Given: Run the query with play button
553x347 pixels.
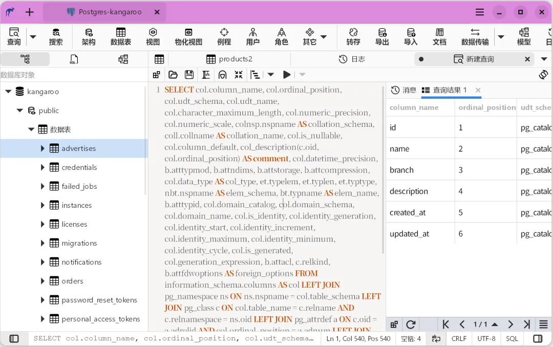Looking at the screenshot, I should coord(287,75).
